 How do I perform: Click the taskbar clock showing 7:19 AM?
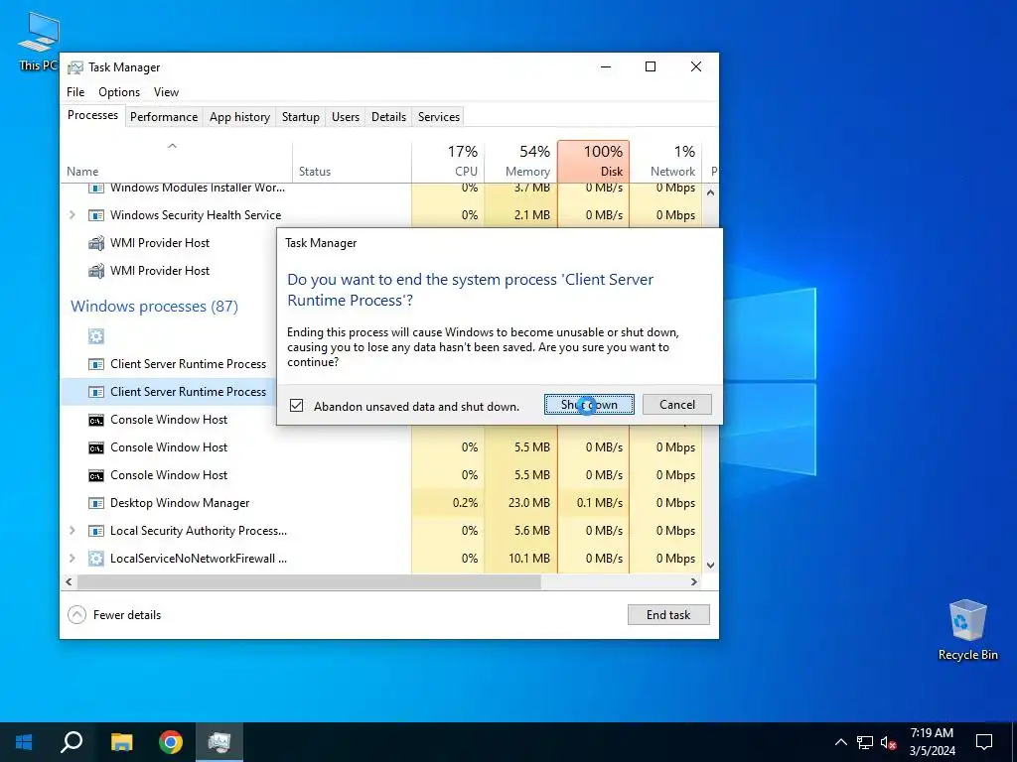(932, 742)
